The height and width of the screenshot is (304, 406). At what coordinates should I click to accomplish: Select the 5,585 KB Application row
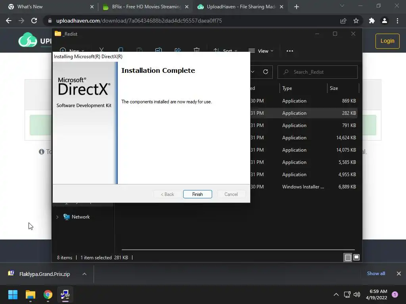click(304, 162)
